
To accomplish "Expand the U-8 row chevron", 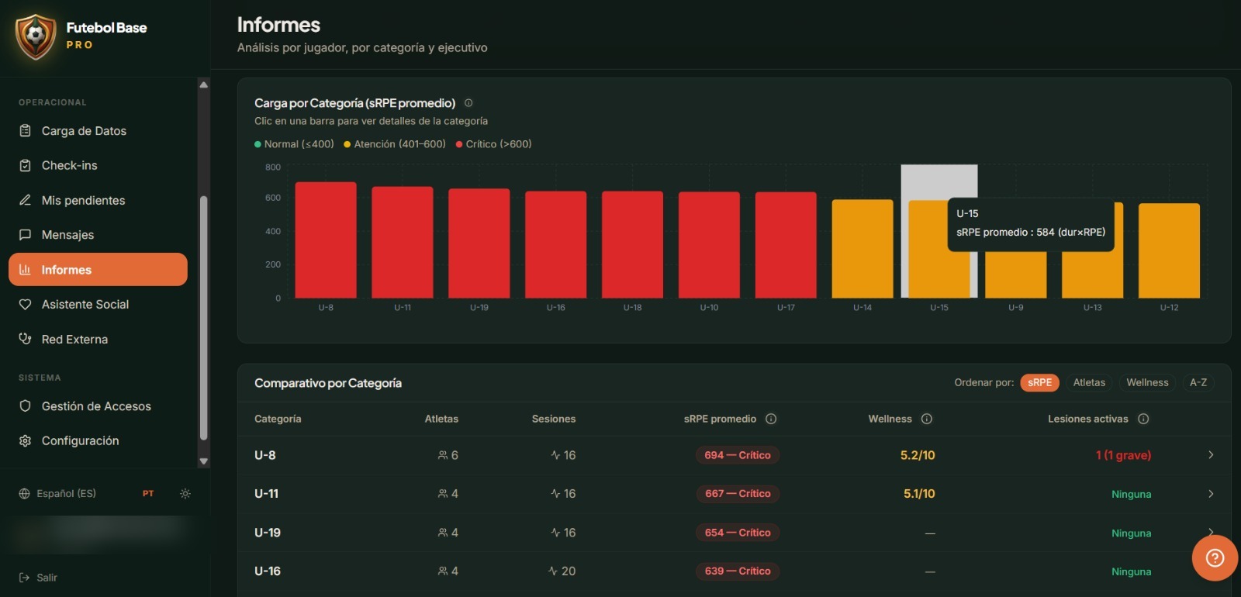I will pos(1211,455).
